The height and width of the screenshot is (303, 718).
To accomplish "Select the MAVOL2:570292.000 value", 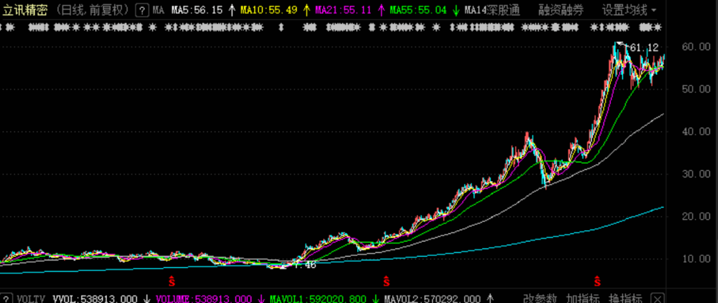I will pyautogui.click(x=432, y=299).
